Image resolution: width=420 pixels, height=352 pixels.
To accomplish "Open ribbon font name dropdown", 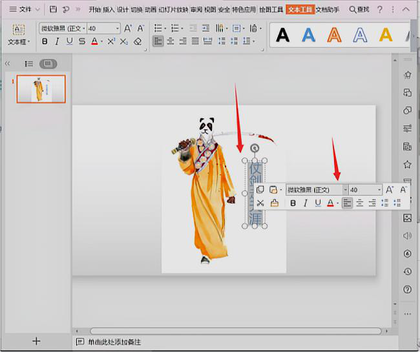I will point(84,28).
